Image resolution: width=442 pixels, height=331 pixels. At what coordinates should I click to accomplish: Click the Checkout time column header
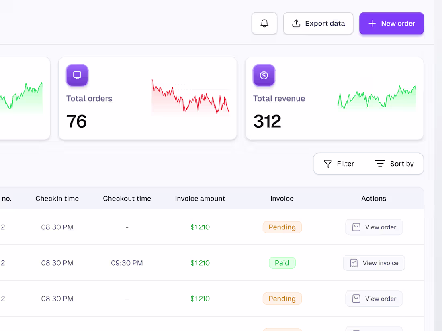tap(127, 199)
